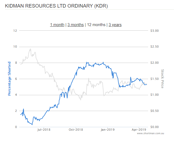Click the $0.00 price axis value
This screenshot has height=146, width=174.
(x=154, y=127)
